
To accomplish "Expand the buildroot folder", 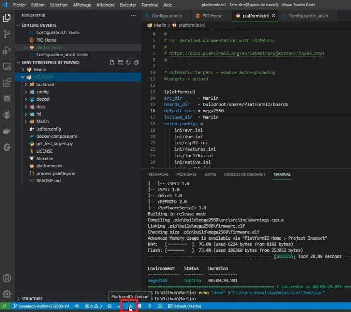I will pyautogui.click(x=45, y=84).
